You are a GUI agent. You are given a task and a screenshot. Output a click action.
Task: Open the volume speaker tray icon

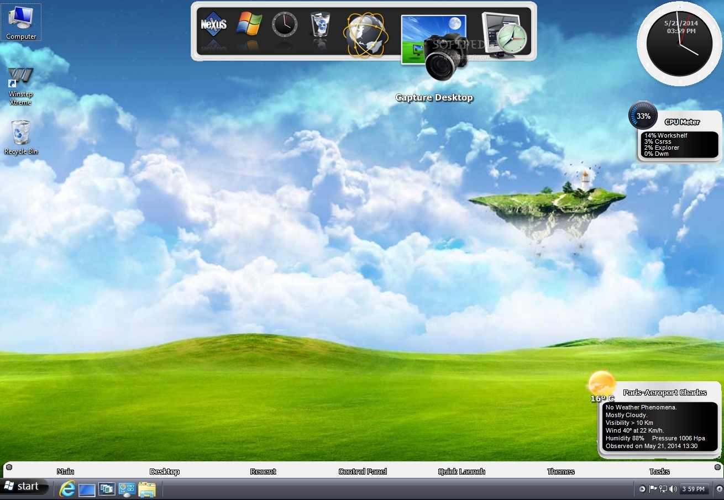pos(673,489)
